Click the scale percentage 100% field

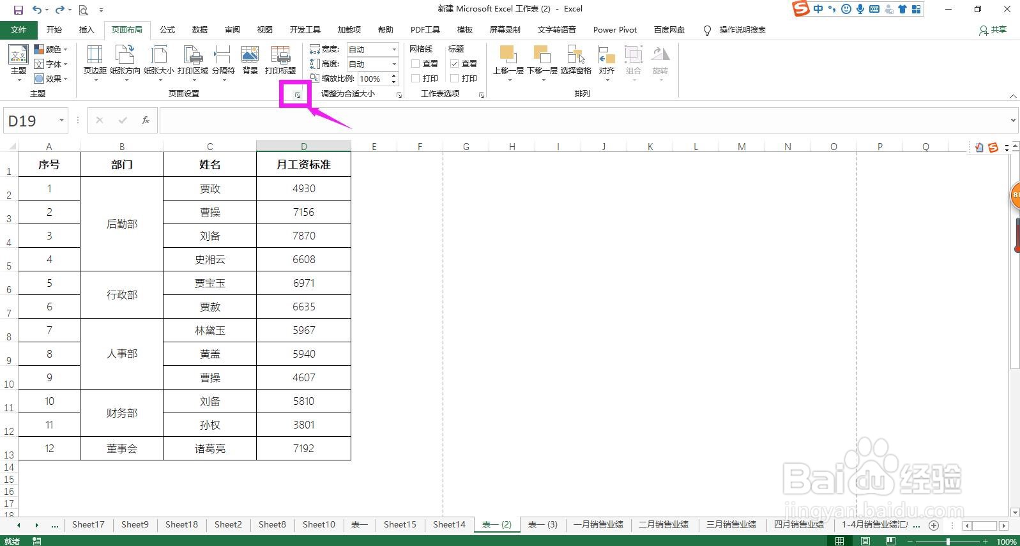click(374, 79)
